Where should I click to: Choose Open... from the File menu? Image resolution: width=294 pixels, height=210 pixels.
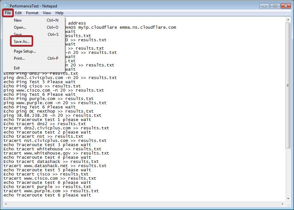tap(34, 27)
